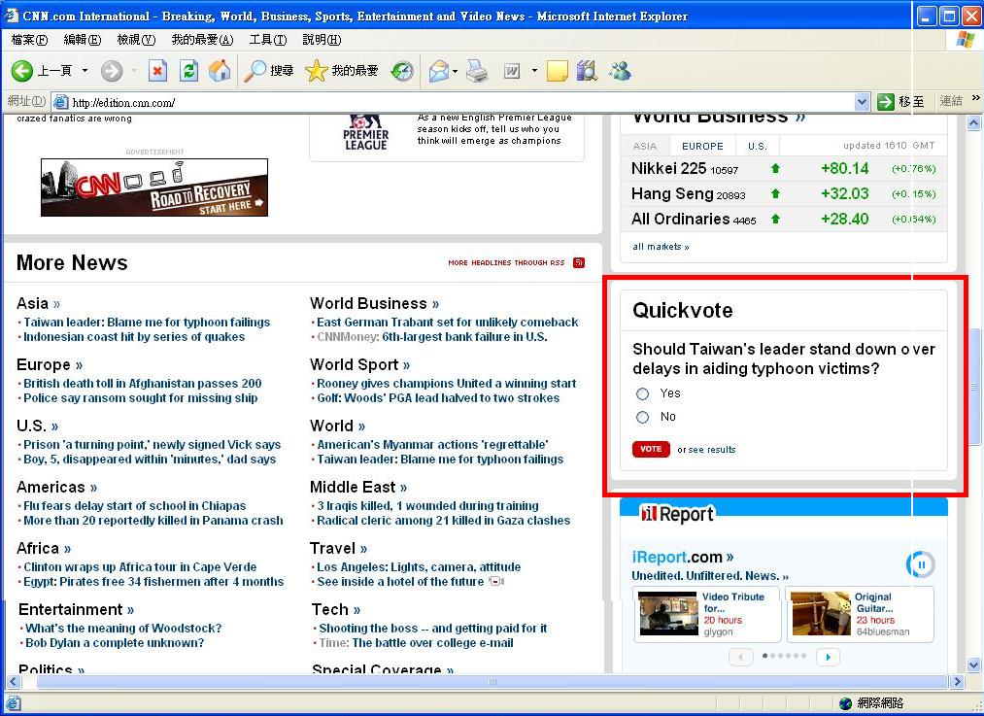Go to previous iReport videos arrow
984x716 pixels.
tap(740, 657)
